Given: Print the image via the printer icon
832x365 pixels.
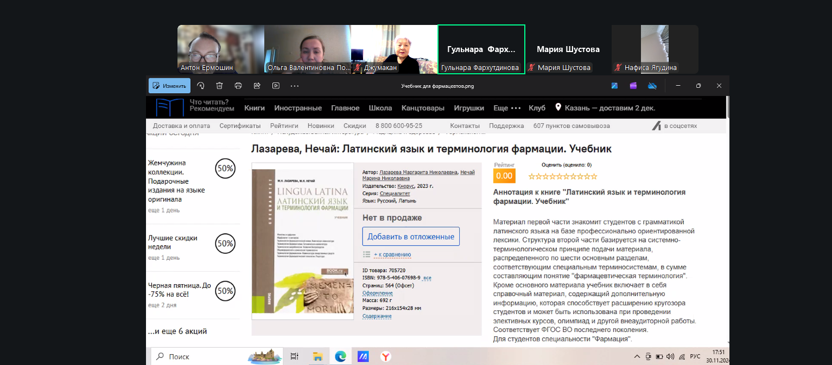Looking at the screenshot, I should [238, 86].
